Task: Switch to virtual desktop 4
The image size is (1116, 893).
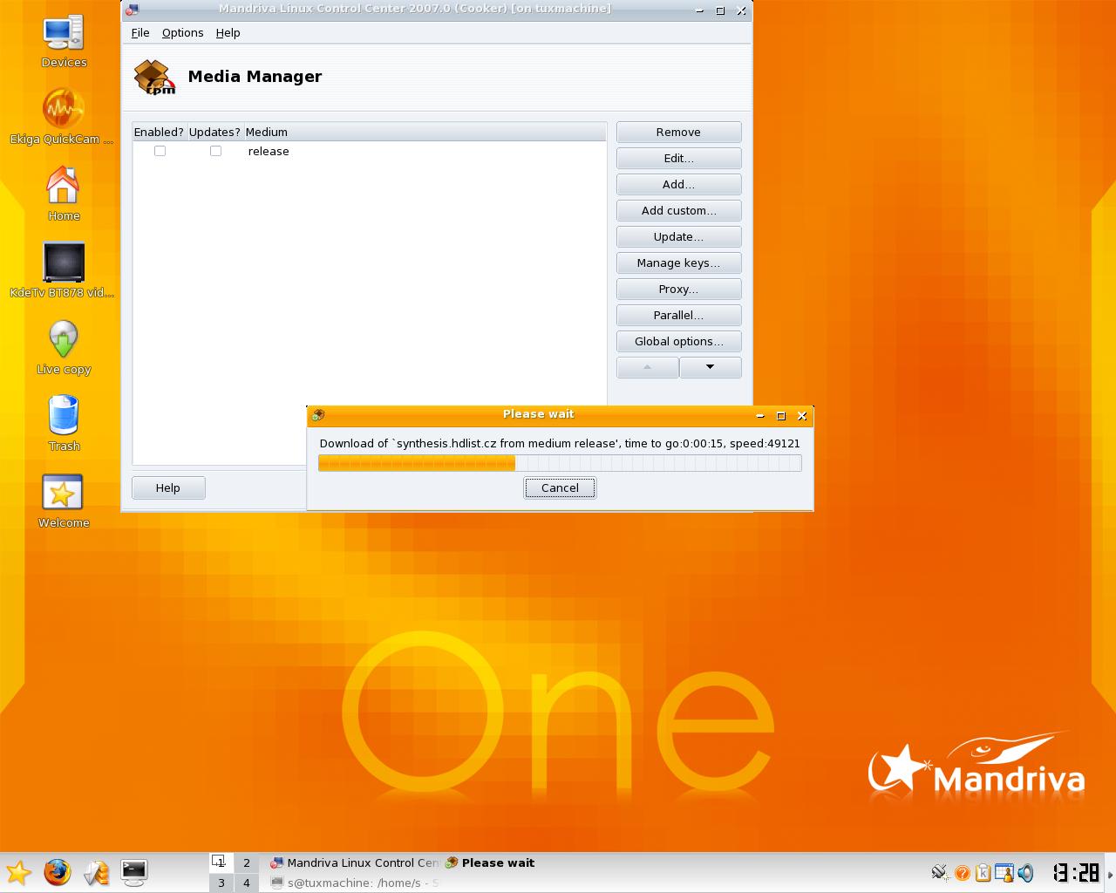Action: (247, 883)
